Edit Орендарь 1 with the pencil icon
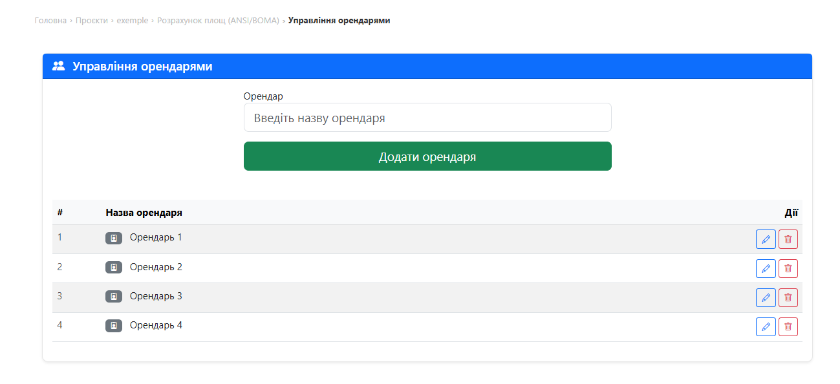840x384 pixels. coord(766,239)
